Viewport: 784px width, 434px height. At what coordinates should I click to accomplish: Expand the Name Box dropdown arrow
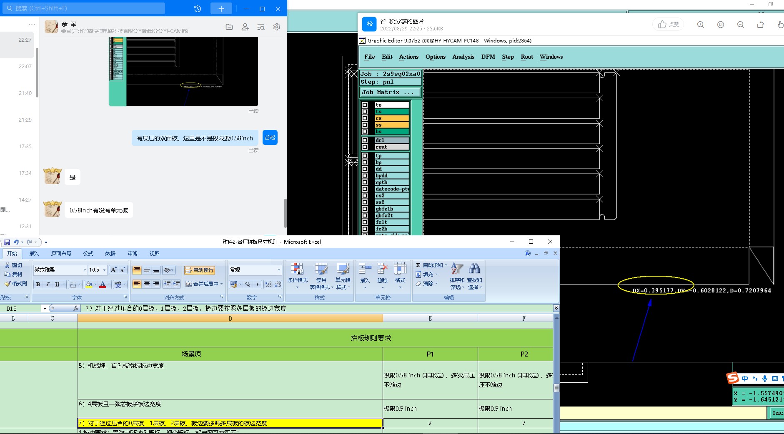pos(45,309)
